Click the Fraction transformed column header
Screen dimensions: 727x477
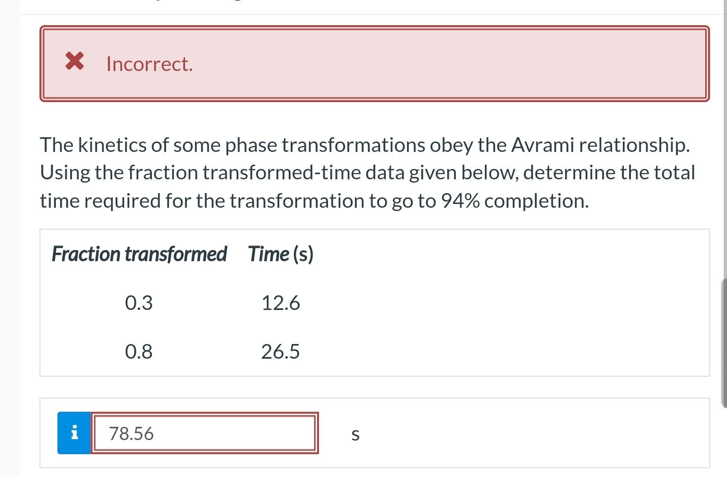tap(139, 254)
